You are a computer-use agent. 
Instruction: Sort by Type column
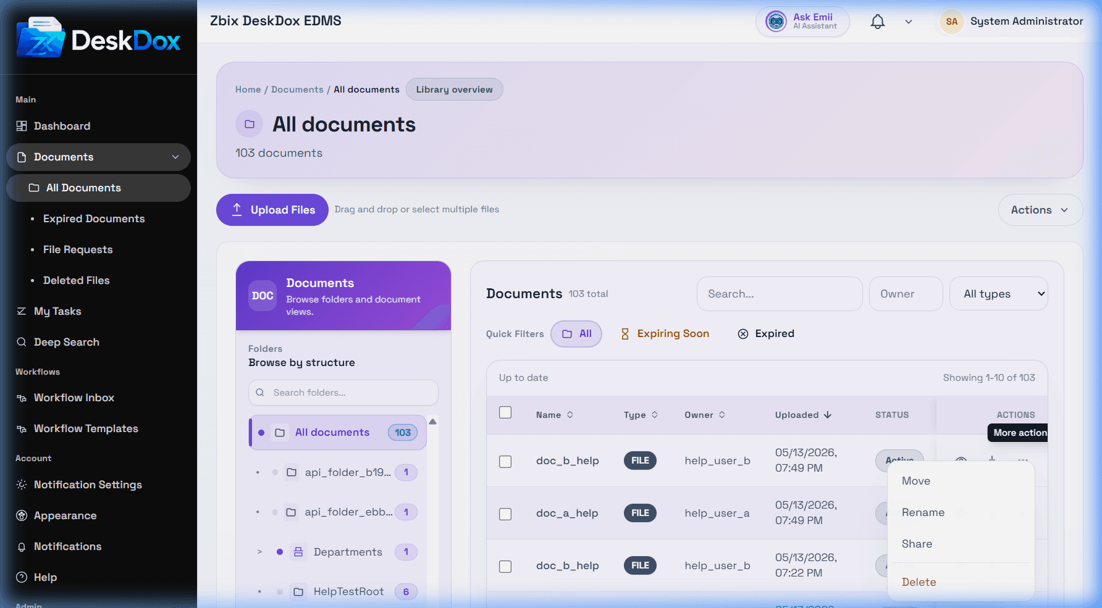tap(641, 415)
